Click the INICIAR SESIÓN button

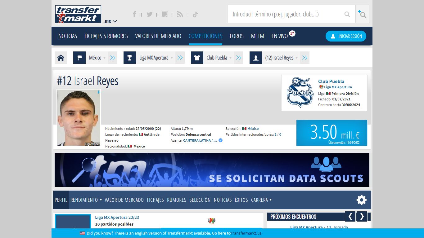pyautogui.click(x=346, y=36)
